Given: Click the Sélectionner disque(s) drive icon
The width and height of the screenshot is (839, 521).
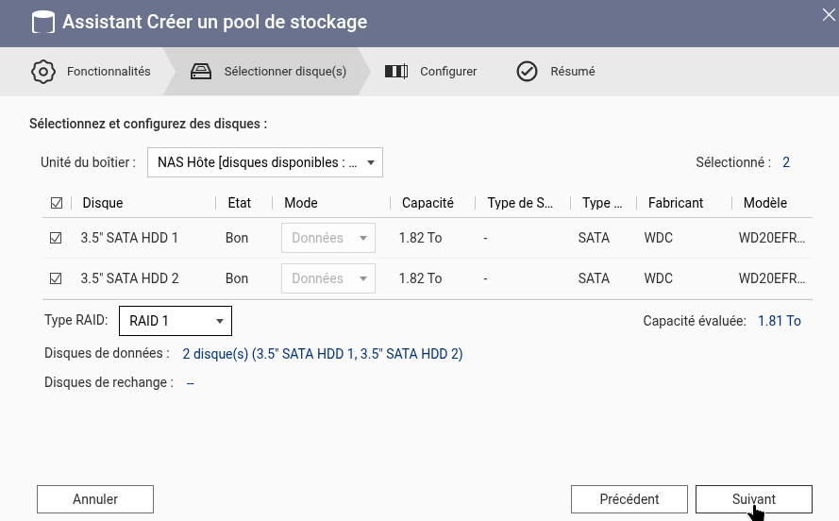Looking at the screenshot, I should pyautogui.click(x=201, y=72).
